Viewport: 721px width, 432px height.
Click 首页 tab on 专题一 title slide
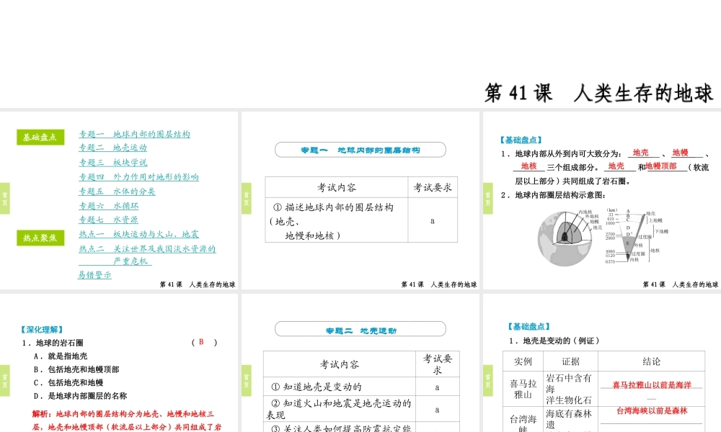(x=247, y=198)
